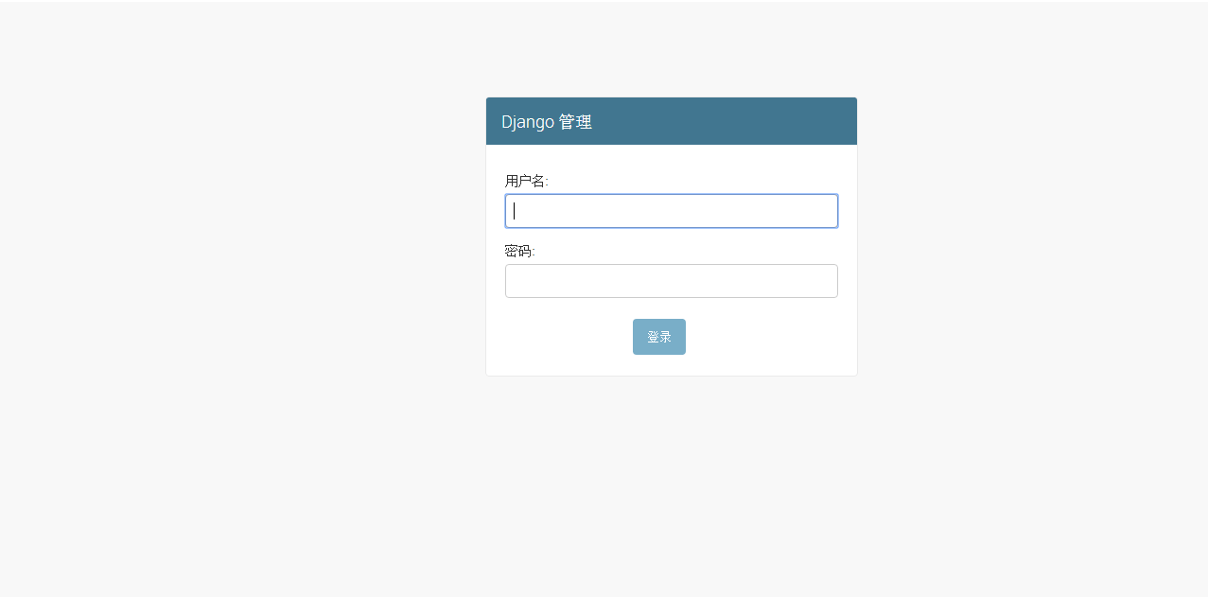Click the 管理 characters in the header

tap(575, 122)
